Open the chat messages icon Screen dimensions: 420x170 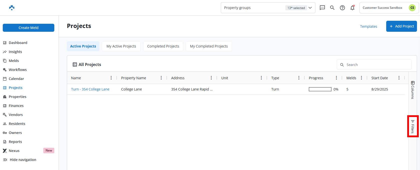tap(322, 8)
